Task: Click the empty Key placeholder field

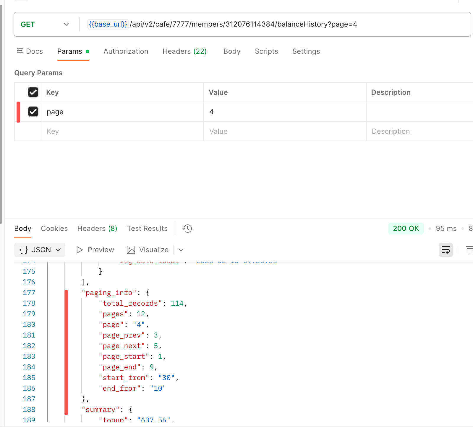Action: [122, 131]
